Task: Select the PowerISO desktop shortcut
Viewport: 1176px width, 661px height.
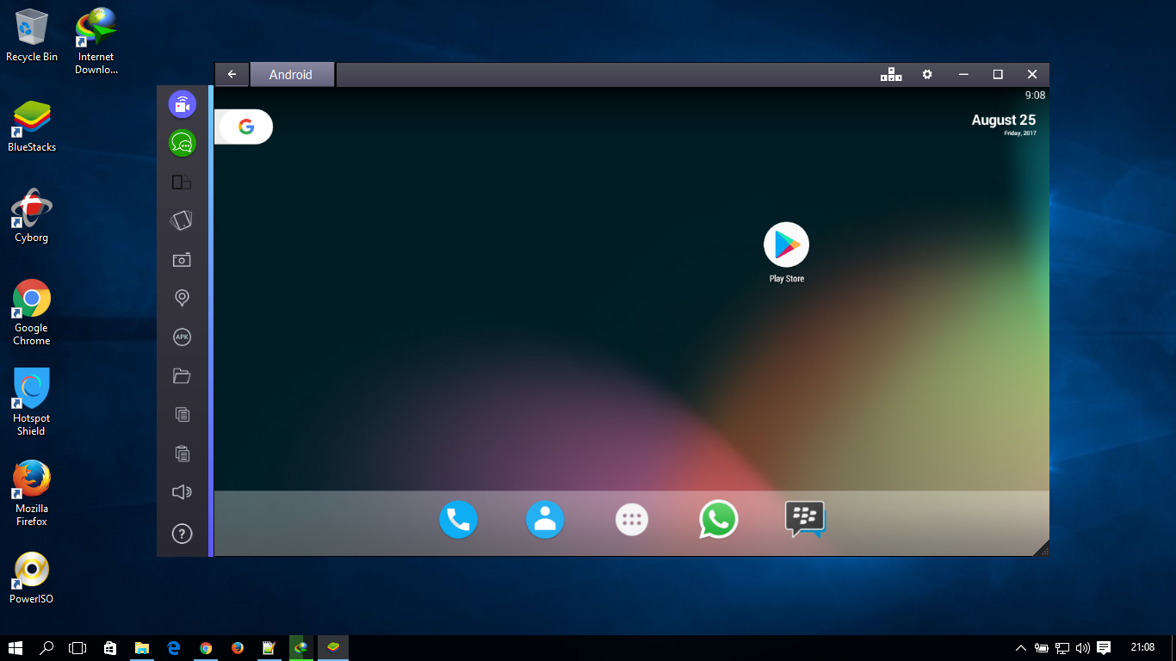Action: pos(32,578)
